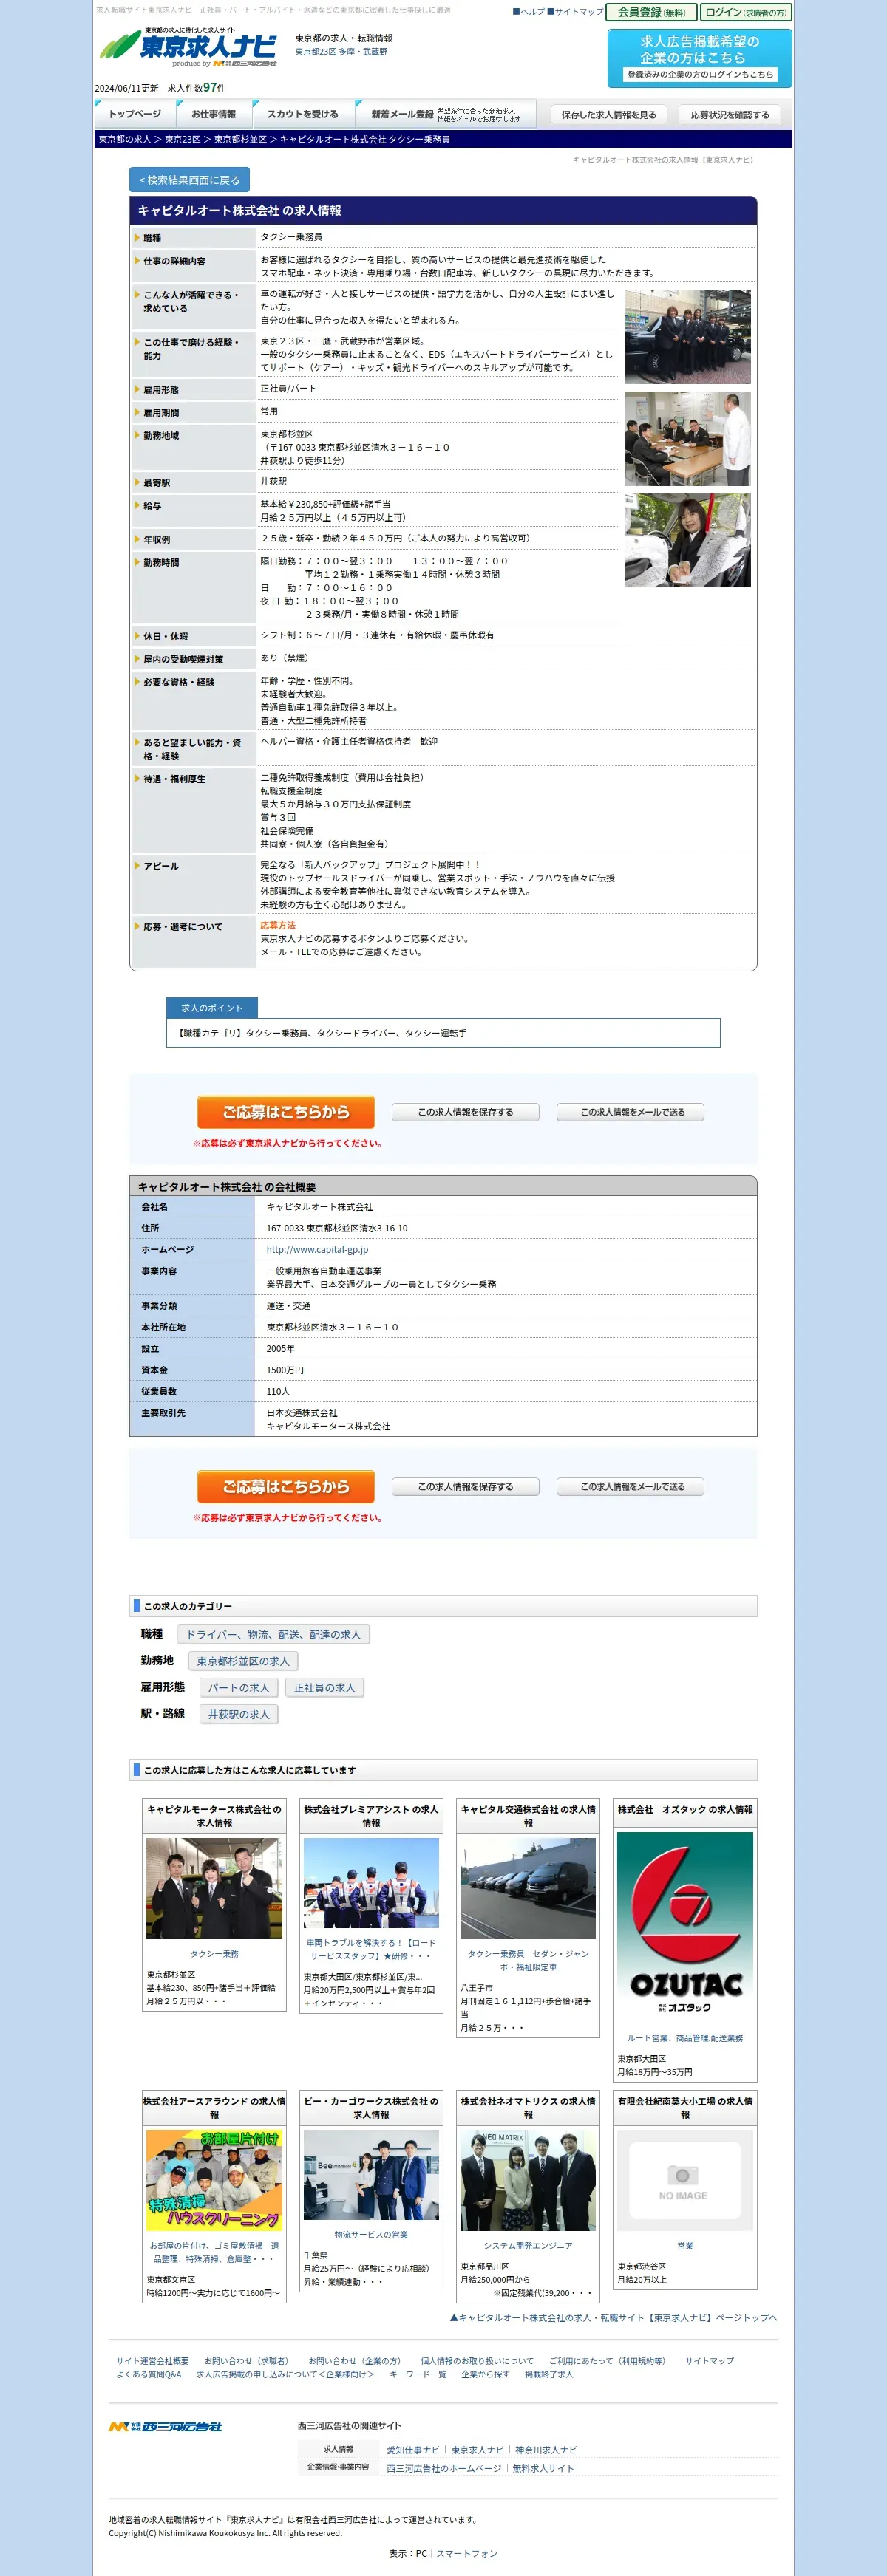Open お問い合わせ（求職者） footer link
This screenshot has height=2576, width=887.
click(x=248, y=2361)
